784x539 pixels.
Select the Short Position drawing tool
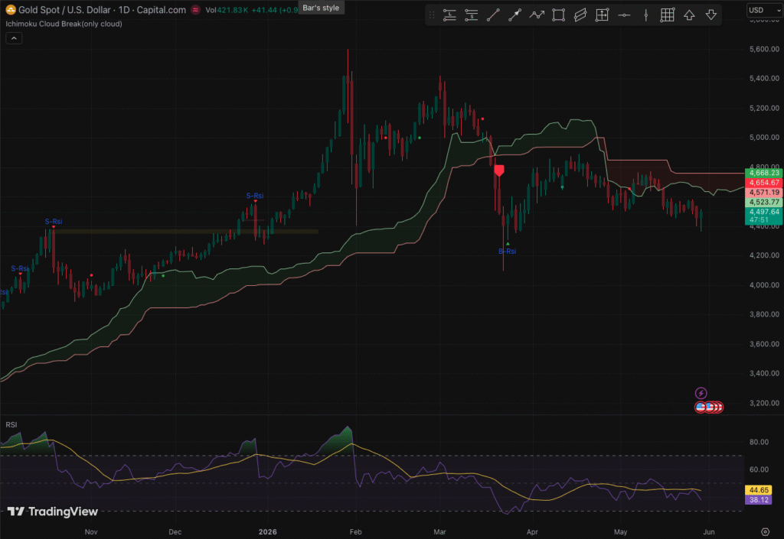pos(471,15)
